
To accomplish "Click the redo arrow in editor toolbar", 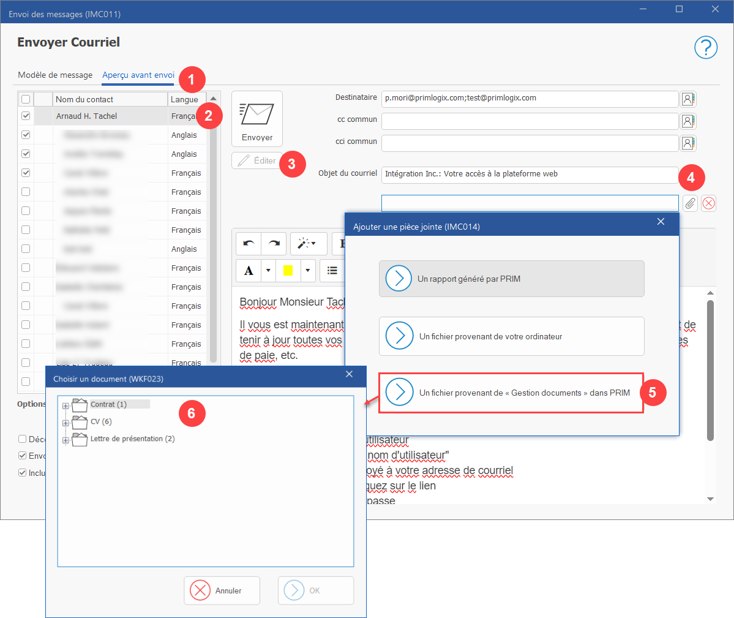I will pyautogui.click(x=274, y=244).
